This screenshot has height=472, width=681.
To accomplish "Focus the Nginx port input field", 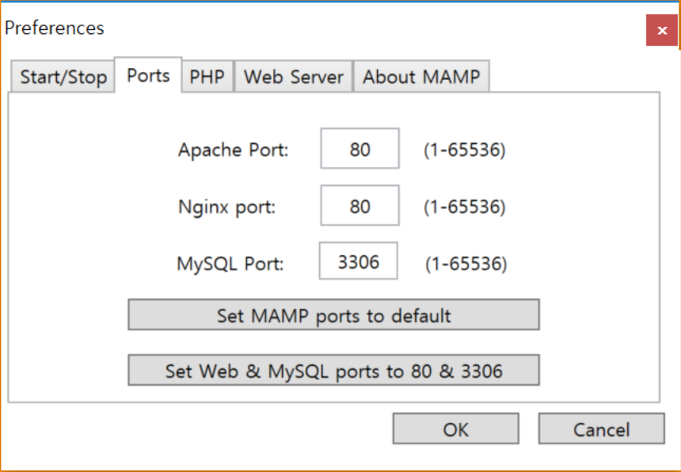I will point(360,205).
